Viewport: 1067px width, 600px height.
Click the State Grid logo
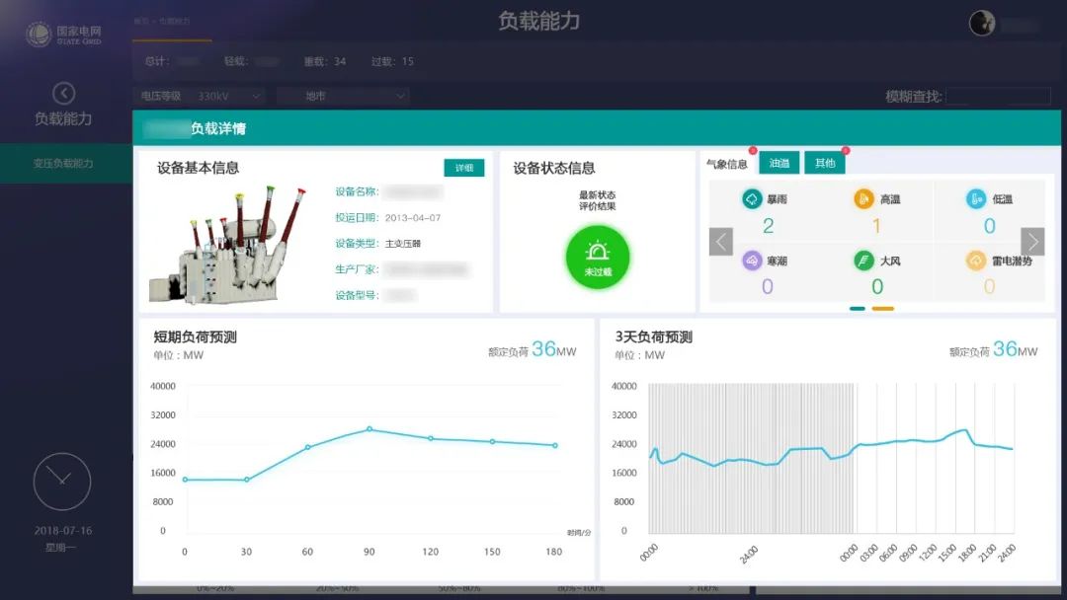click(63, 34)
